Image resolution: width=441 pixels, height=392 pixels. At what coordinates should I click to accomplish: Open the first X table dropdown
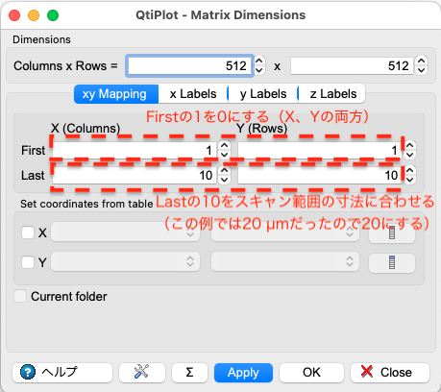[x=125, y=232]
